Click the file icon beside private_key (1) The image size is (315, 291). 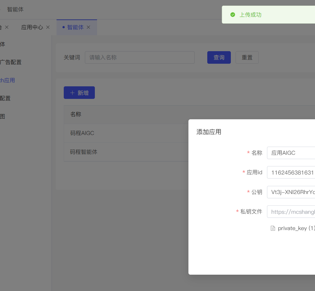(273, 228)
